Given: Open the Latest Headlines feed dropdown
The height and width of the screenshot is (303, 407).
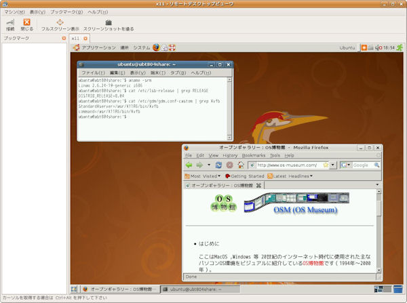Looking at the screenshot, I should click(x=290, y=176).
